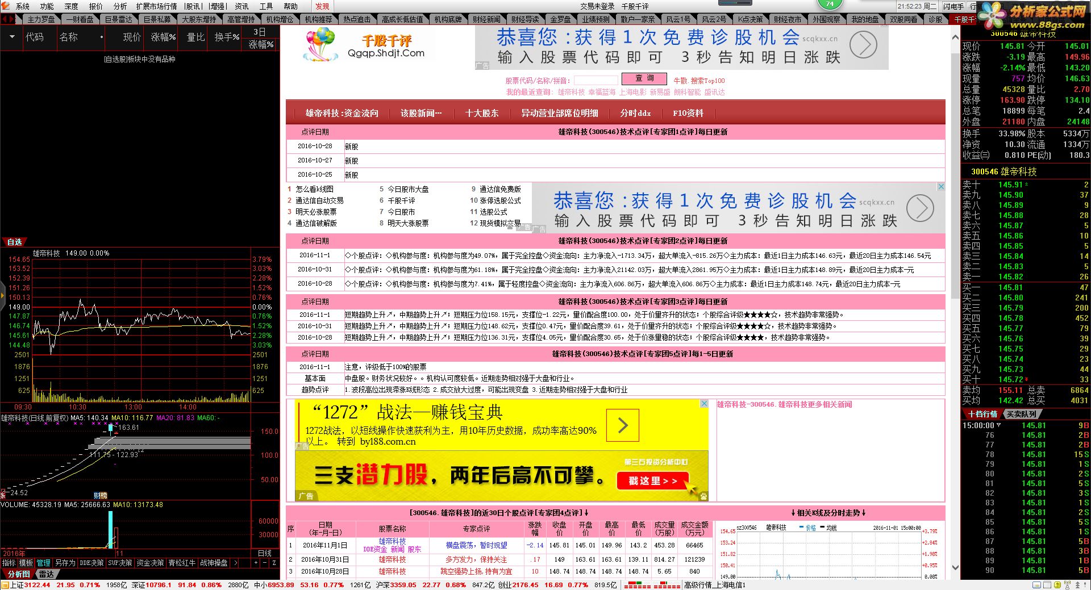
Task: Select the 管理 indicator tab
Action: 44,563
